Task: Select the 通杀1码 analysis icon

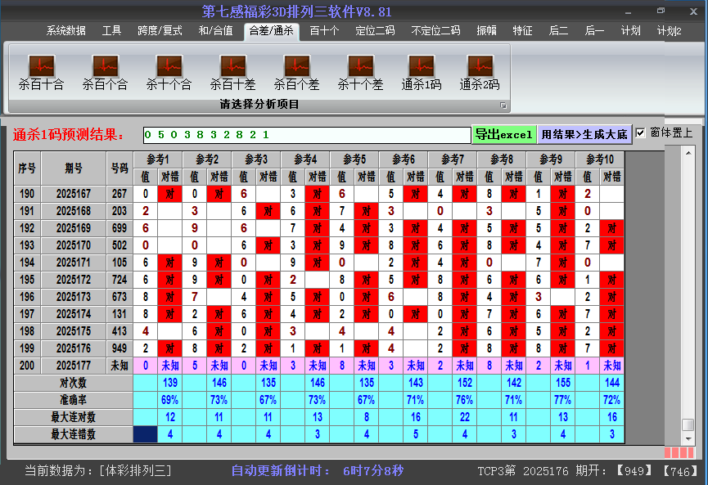Action: point(422,73)
